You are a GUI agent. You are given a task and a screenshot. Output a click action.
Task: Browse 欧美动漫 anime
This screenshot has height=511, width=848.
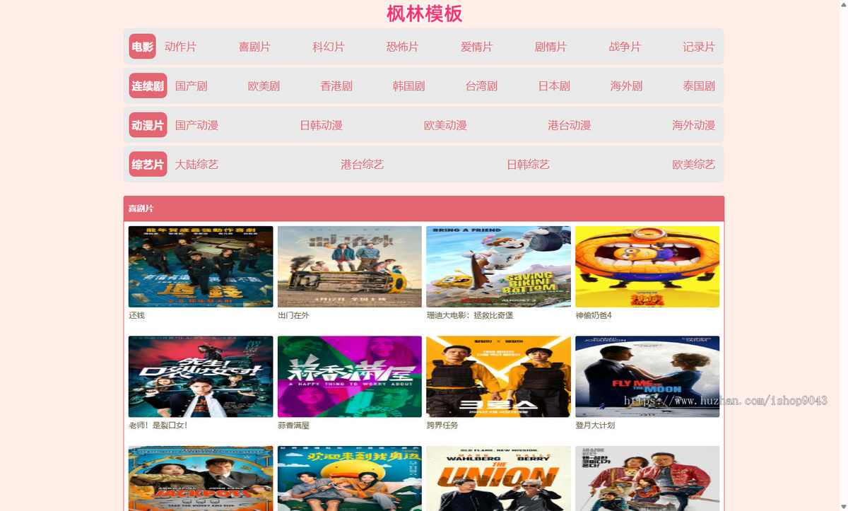(x=445, y=125)
